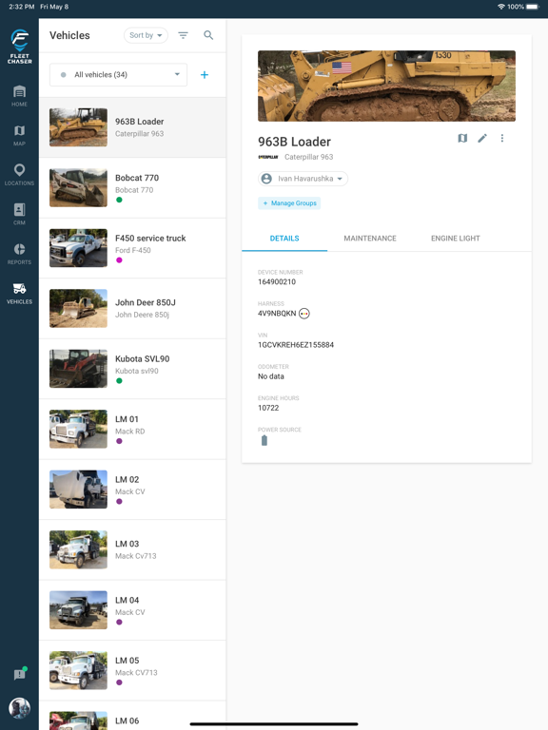Click Kubota SVL90 thumbnail image

(78, 369)
